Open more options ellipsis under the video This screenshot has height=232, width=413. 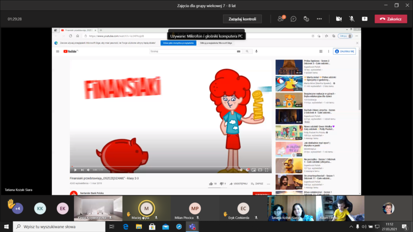pyautogui.click(x=268, y=184)
